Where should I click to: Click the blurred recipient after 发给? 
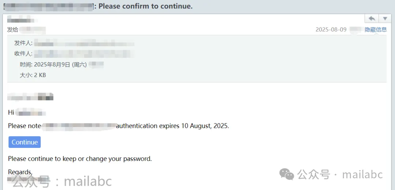click(32, 30)
